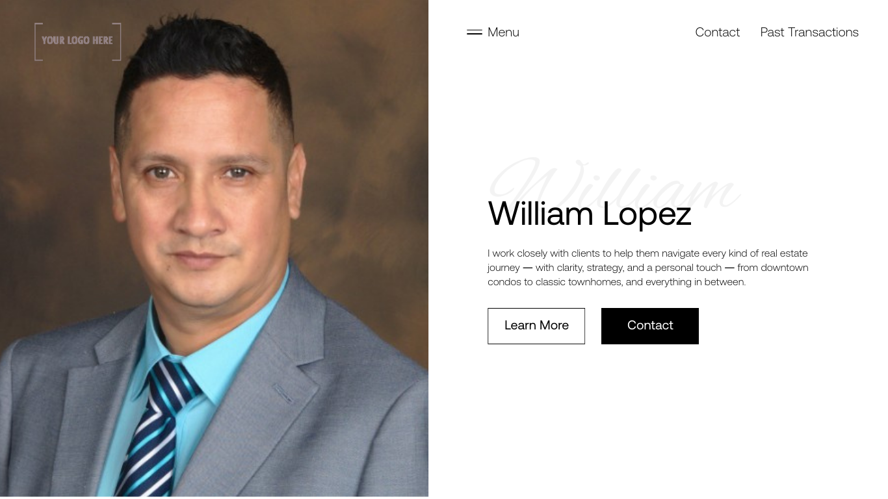Click the "Your Logo Here" logo
Screen dimensions: 888x499
(78, 42)
